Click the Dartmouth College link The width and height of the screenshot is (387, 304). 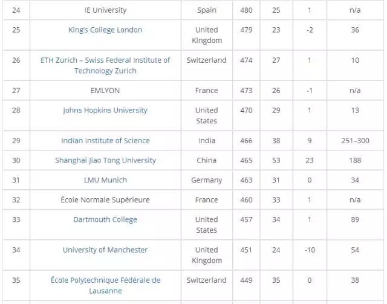[105, 220]
